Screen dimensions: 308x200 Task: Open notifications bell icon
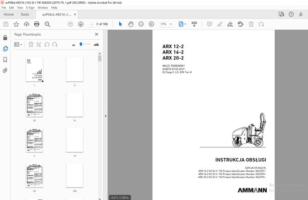pos(301,14)
